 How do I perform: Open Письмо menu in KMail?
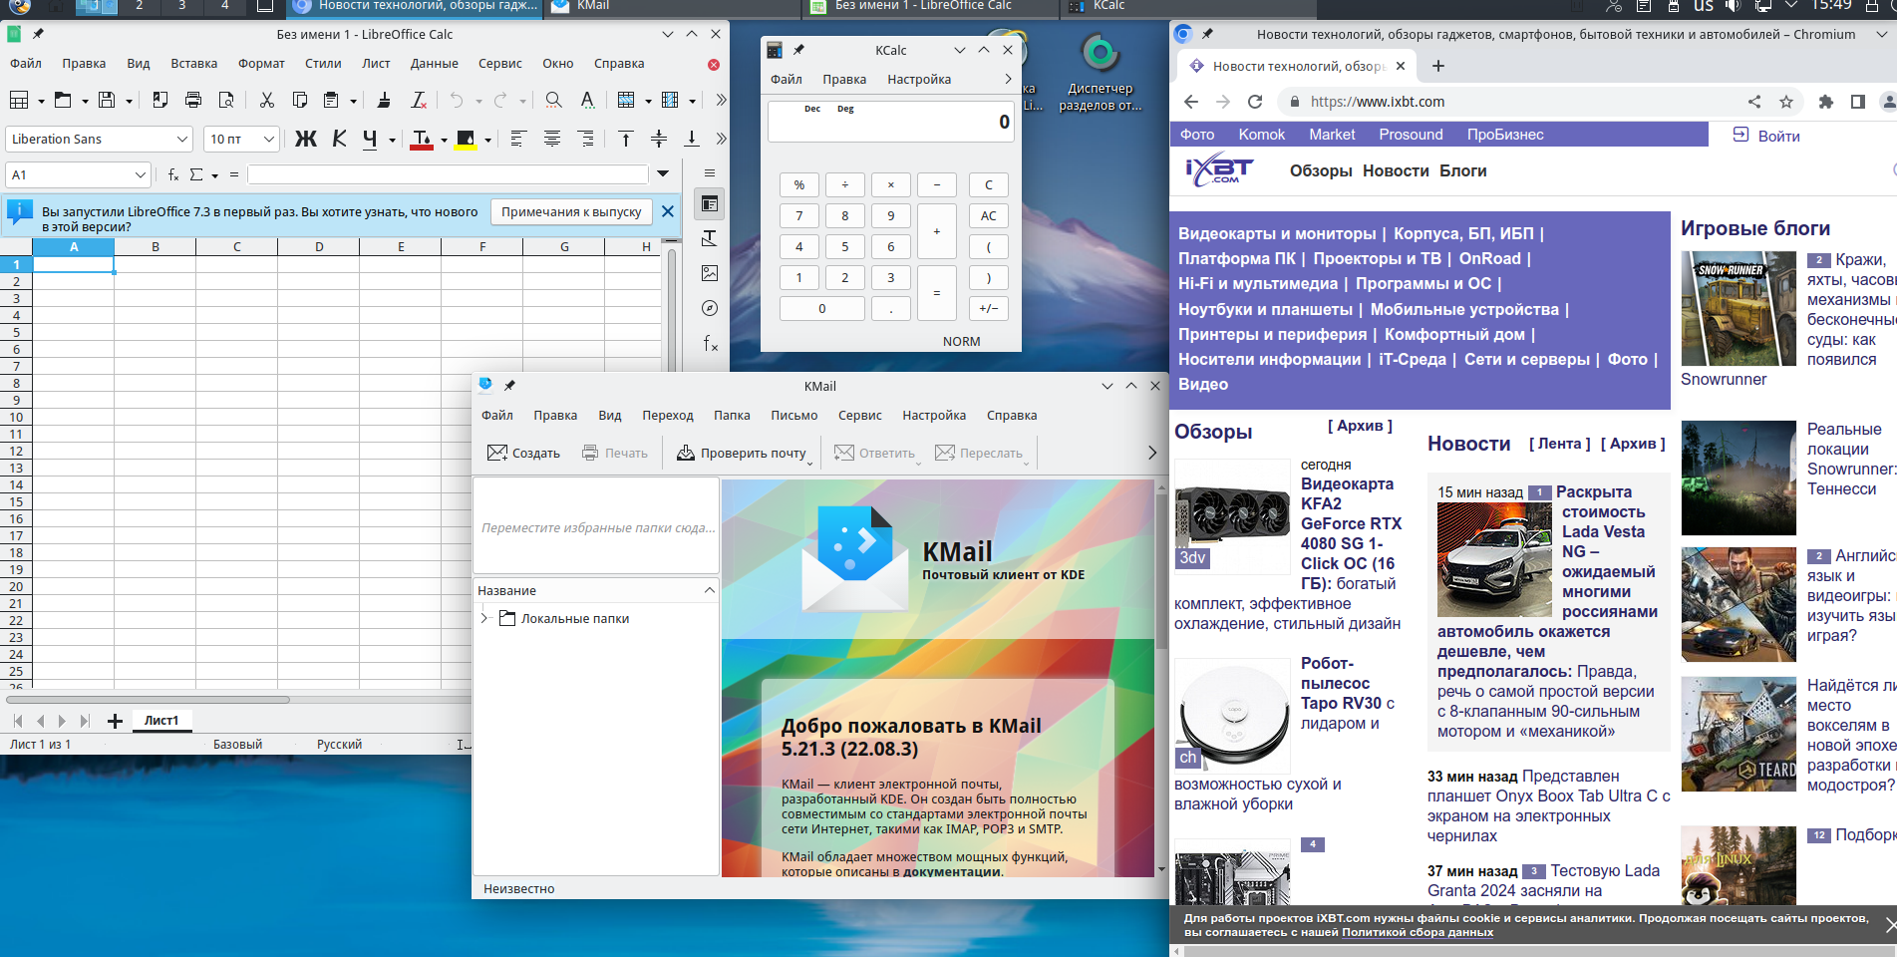793,416
